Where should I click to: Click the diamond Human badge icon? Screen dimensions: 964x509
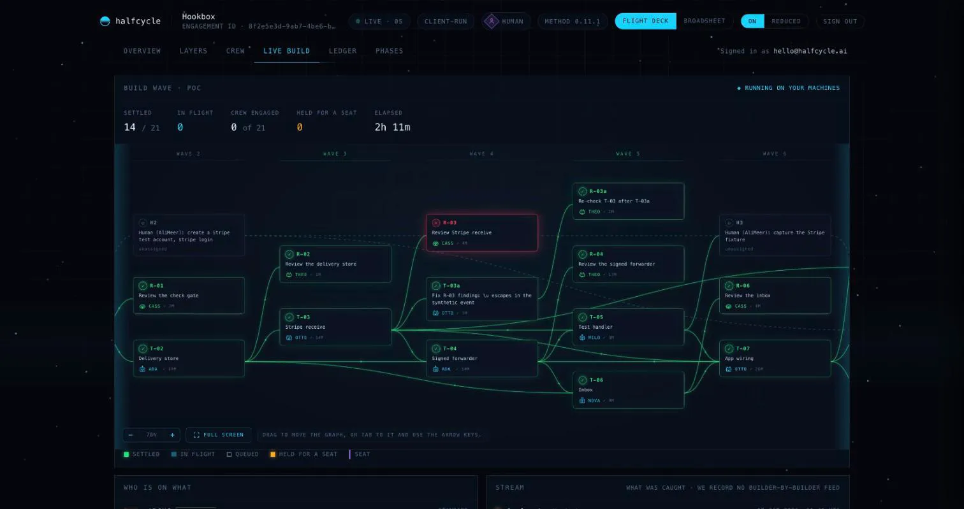(492, 21)
